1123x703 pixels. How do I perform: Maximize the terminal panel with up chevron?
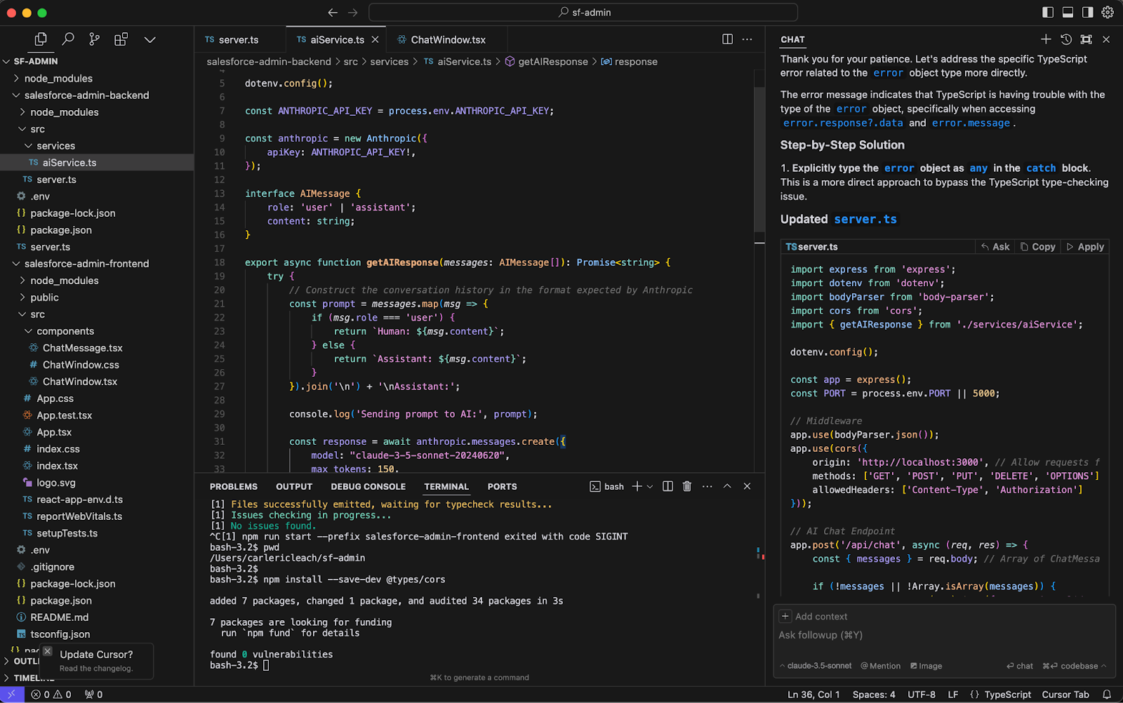[x=727, y=486]
